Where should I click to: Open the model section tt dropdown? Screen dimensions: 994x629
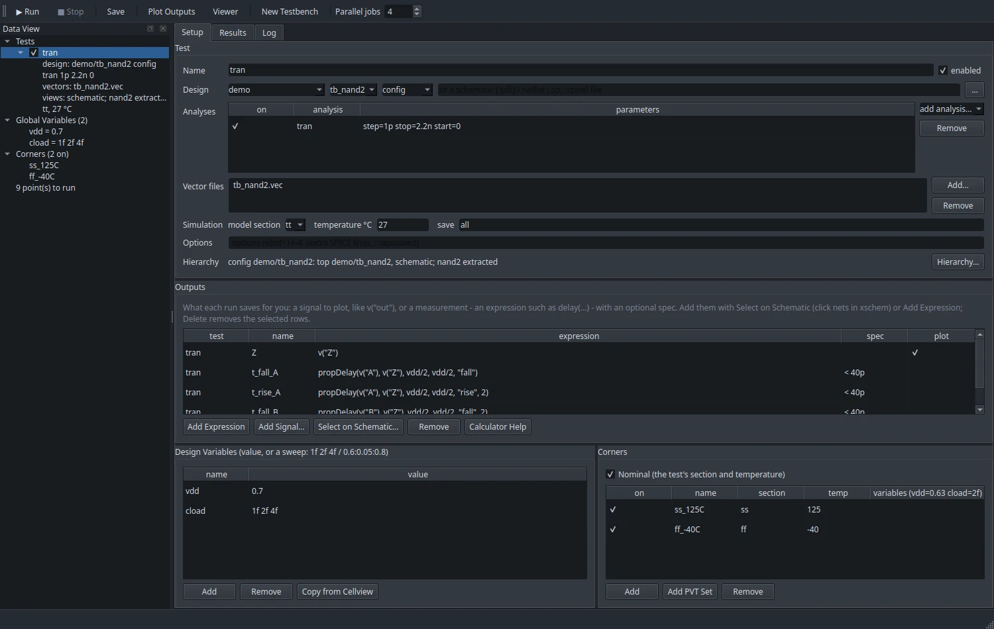click(295, 225)
